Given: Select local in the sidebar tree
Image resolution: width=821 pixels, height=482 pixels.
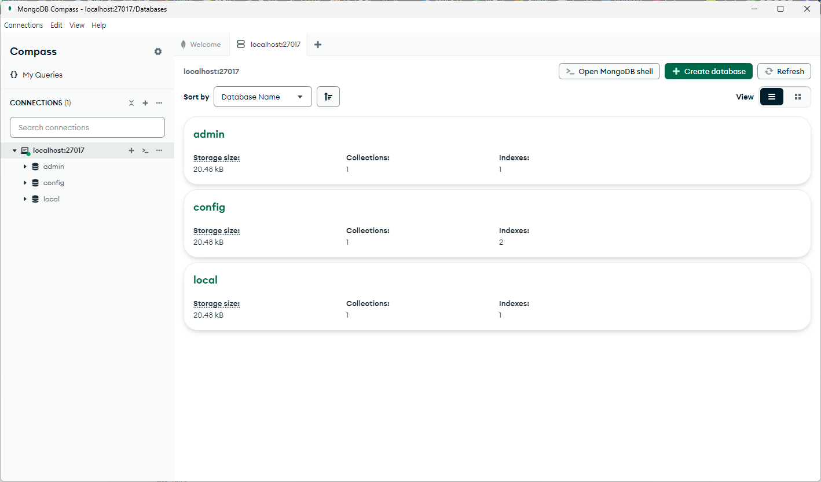Looking at the screenshot, I should point(52,199).
